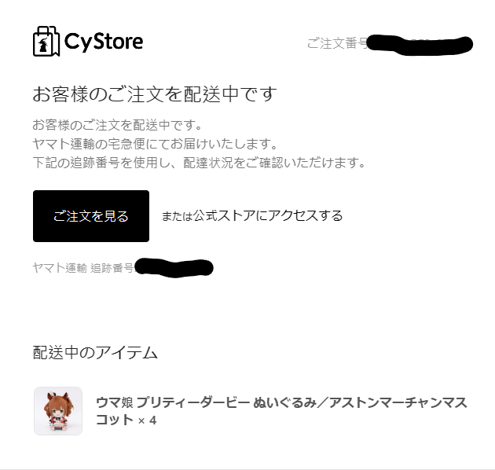Click the redacted order number at top right
The height and width of the screenshot is (470, 495).
point(420,45)
